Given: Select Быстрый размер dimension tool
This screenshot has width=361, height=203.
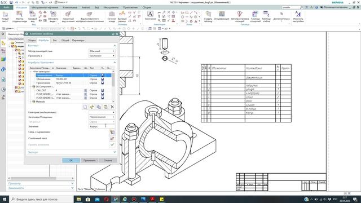Looking at the screenshot, I should pos(122,16).
